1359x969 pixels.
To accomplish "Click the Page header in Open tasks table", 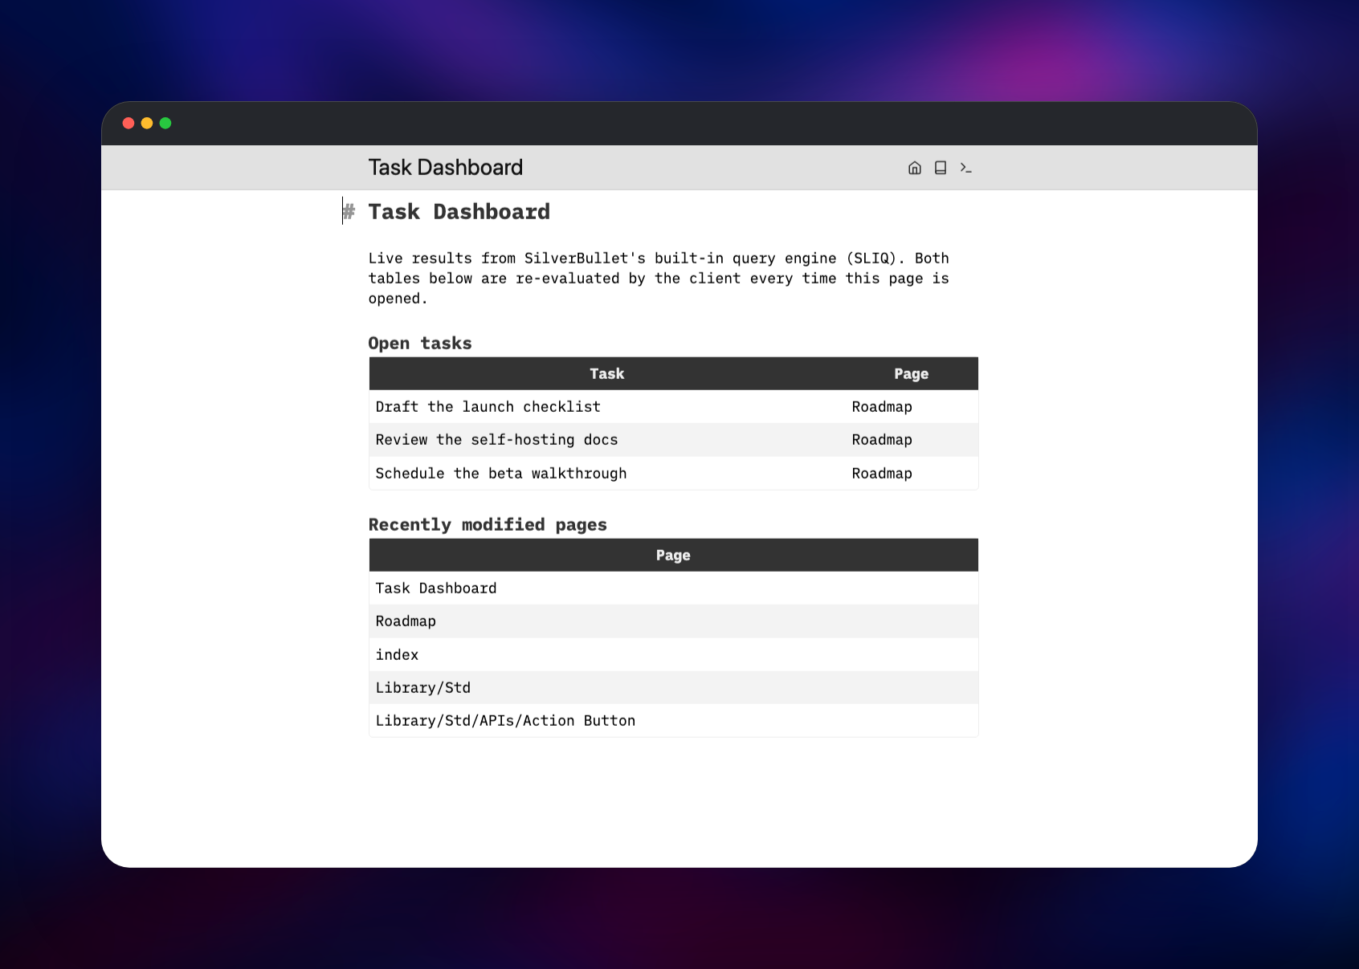I will click(x=911, y=373).
